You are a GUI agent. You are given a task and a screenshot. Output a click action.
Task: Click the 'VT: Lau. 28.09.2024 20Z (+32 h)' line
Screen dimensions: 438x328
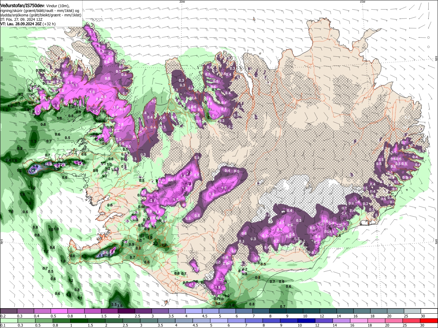pyautogui.click(x=28, y=24)
